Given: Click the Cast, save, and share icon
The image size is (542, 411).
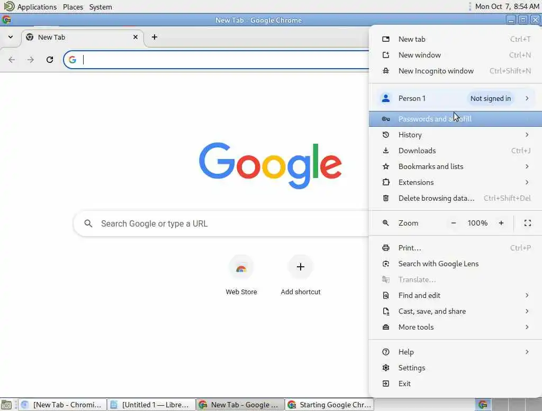Looking at the screenshot, I should coord(386,311).
